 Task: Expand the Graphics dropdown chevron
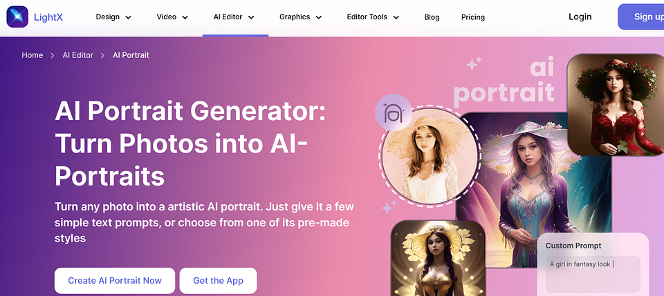click(319, 17)
